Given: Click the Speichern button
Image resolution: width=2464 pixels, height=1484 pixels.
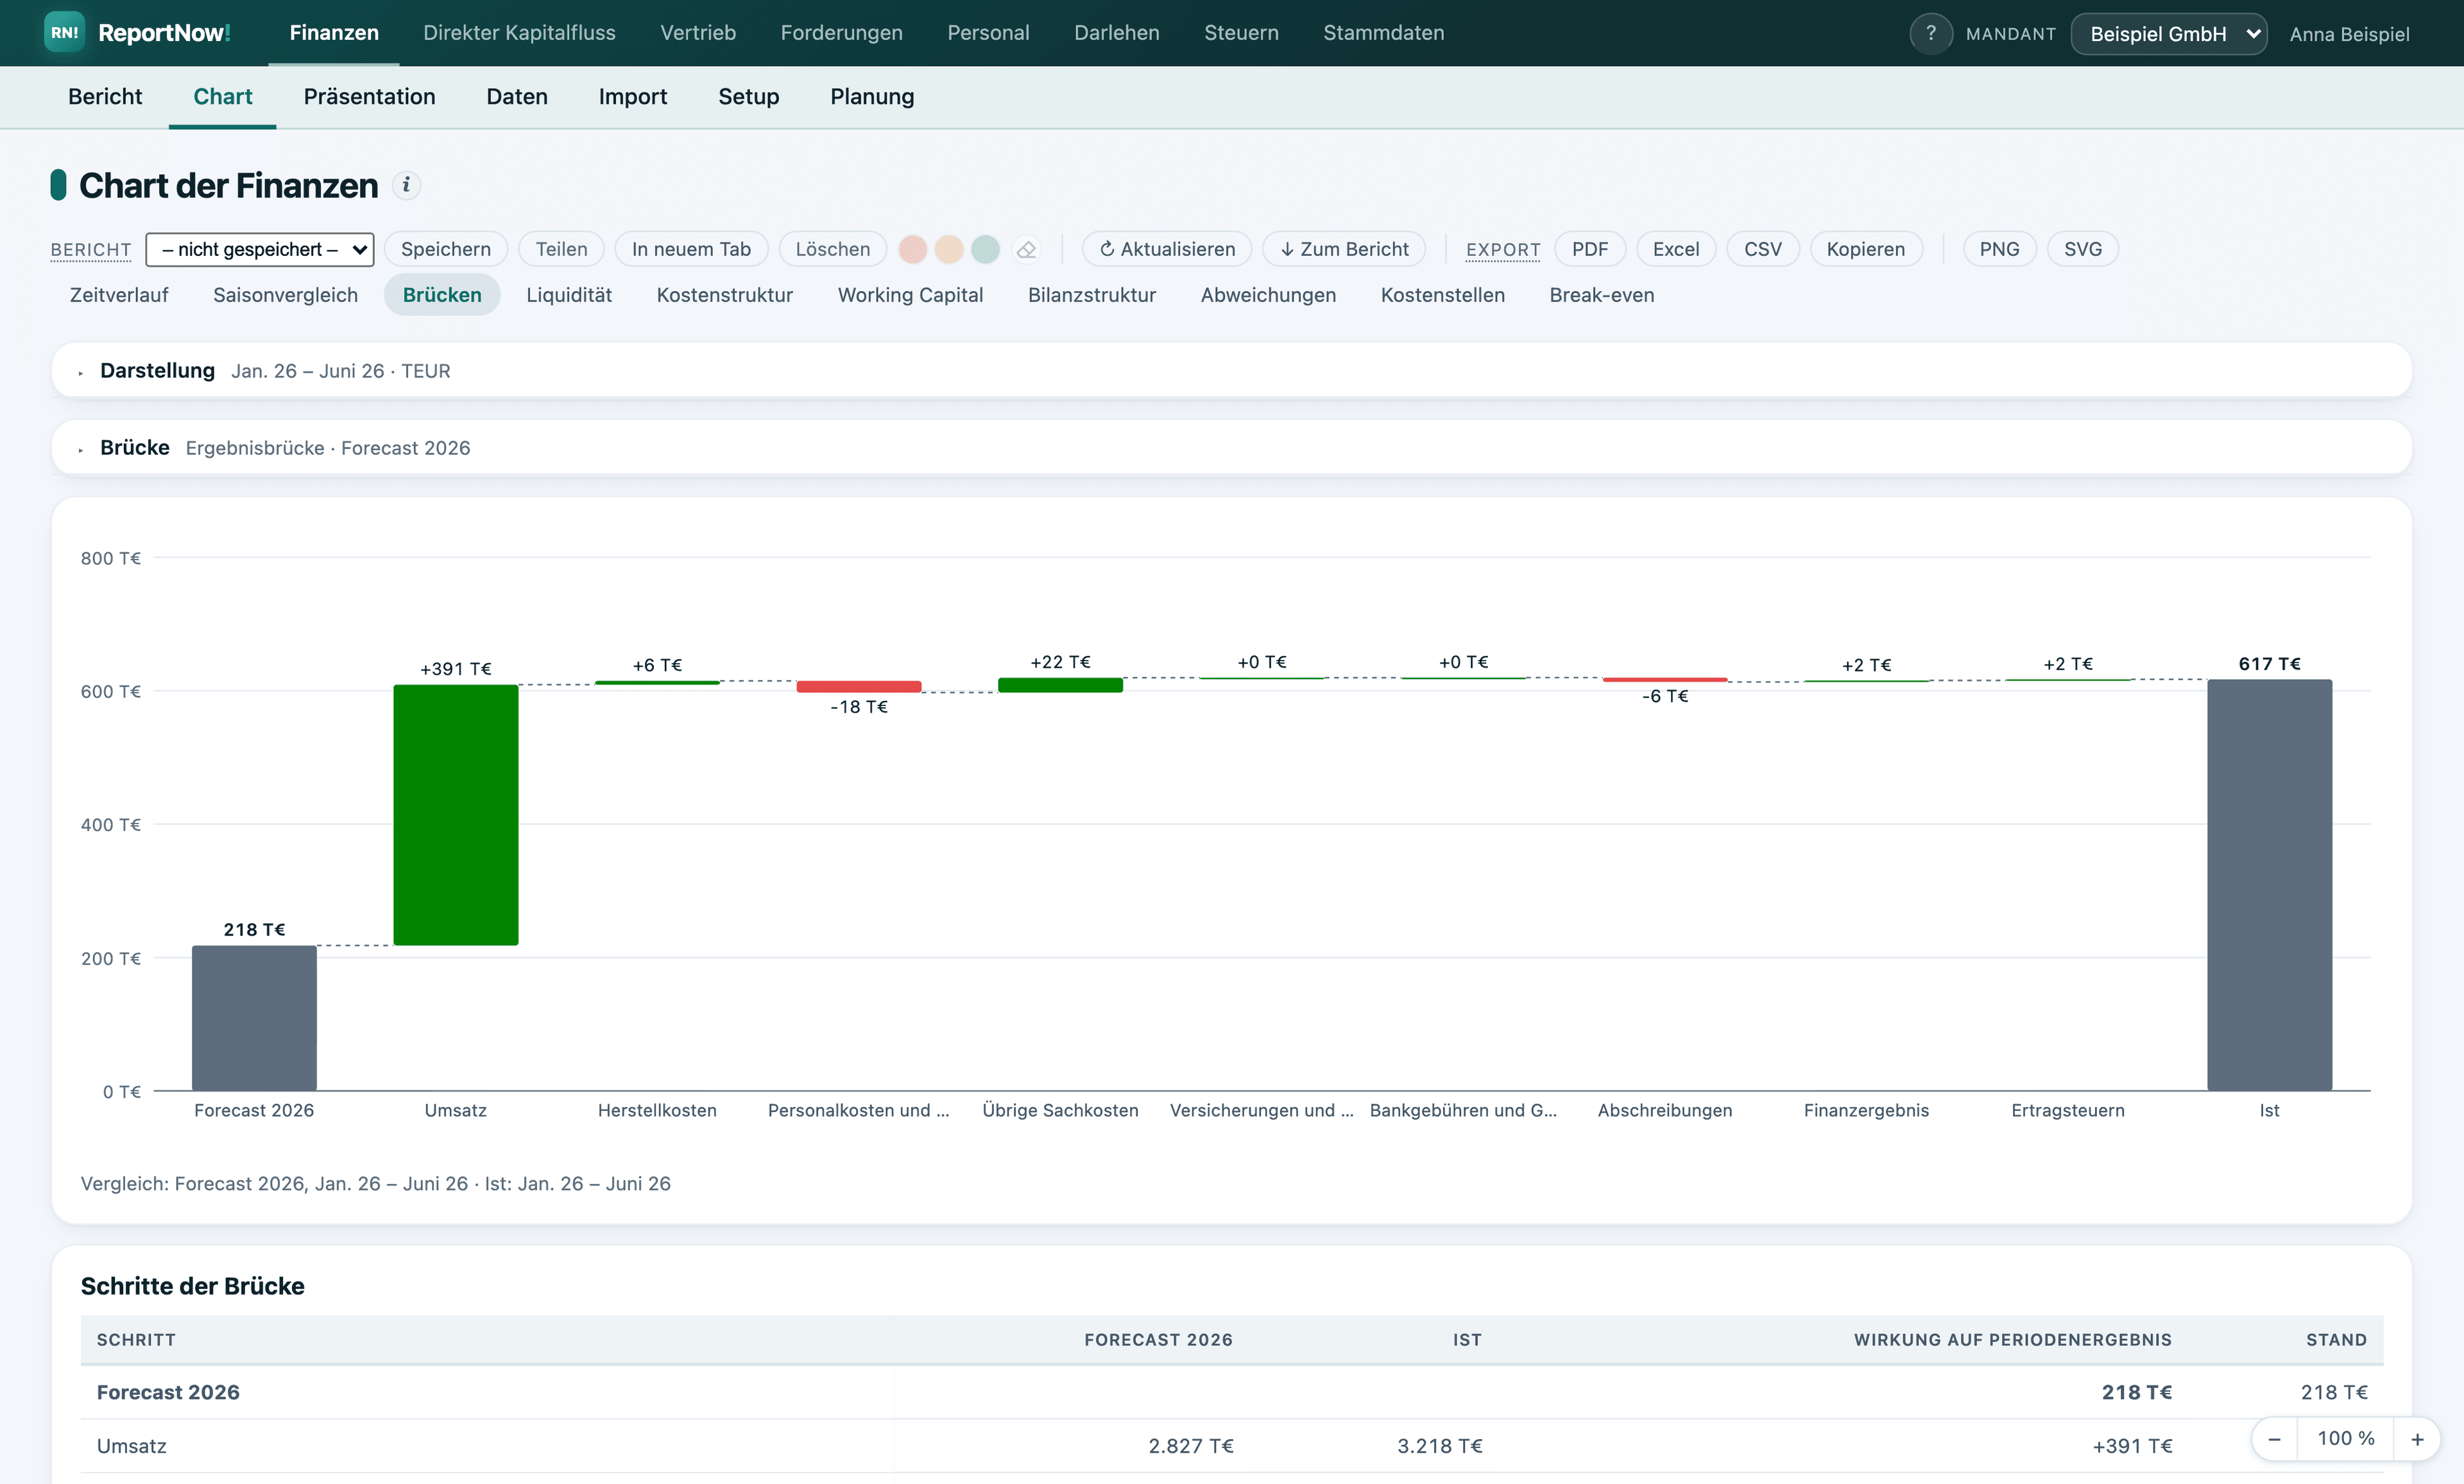Looking at the screenshot, I should tap(446, 250).
